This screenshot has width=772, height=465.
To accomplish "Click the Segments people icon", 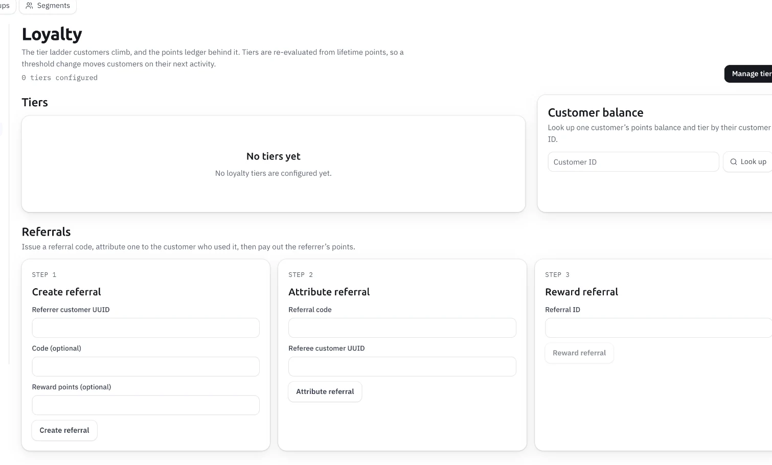I will (29, 6).
